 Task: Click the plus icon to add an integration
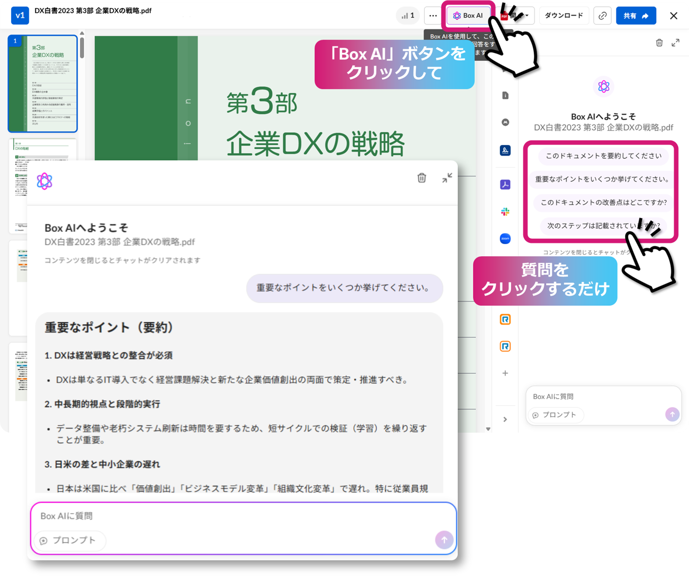[x=505, y=373]
